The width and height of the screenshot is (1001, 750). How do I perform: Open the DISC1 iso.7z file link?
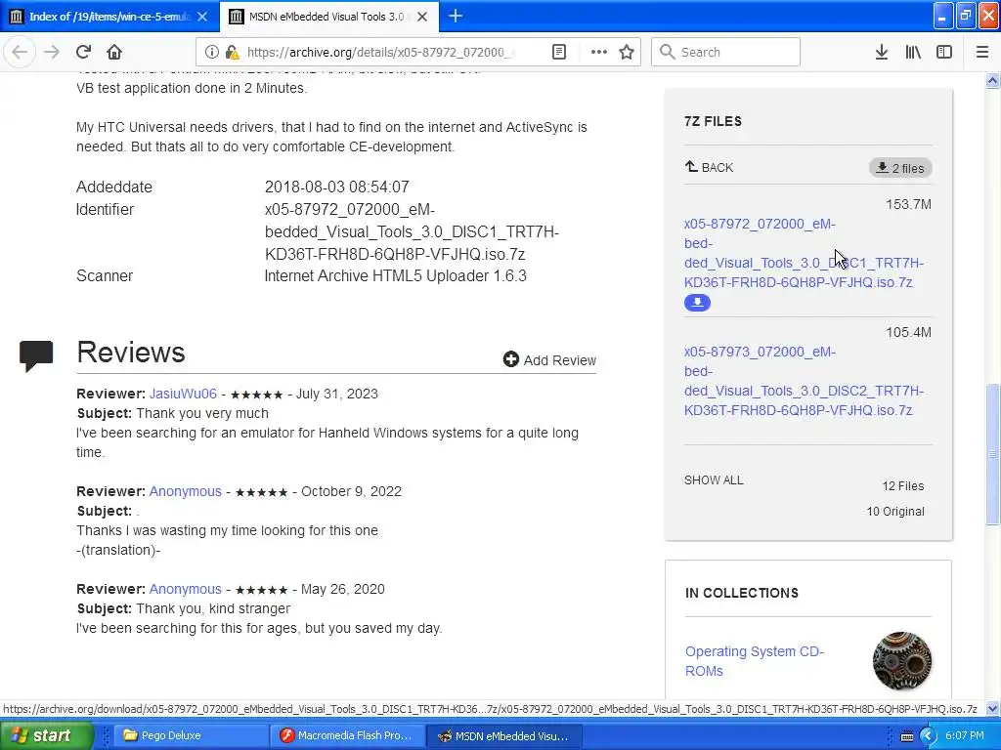tap(804, 253)
